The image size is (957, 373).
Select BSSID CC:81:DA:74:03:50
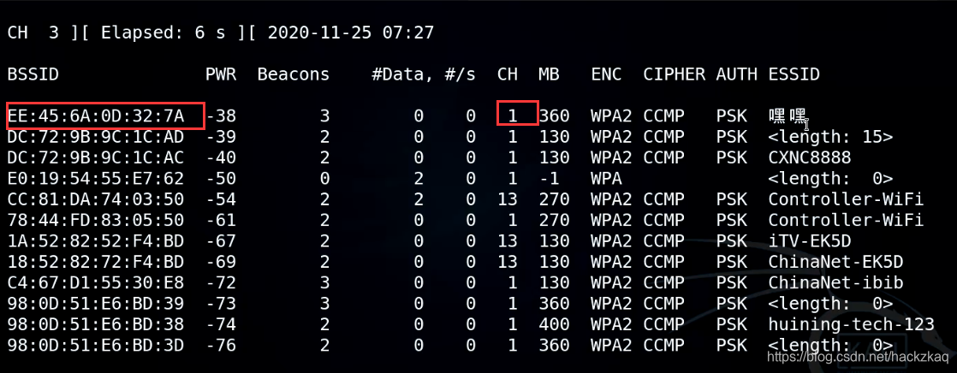tap(96, 199)
